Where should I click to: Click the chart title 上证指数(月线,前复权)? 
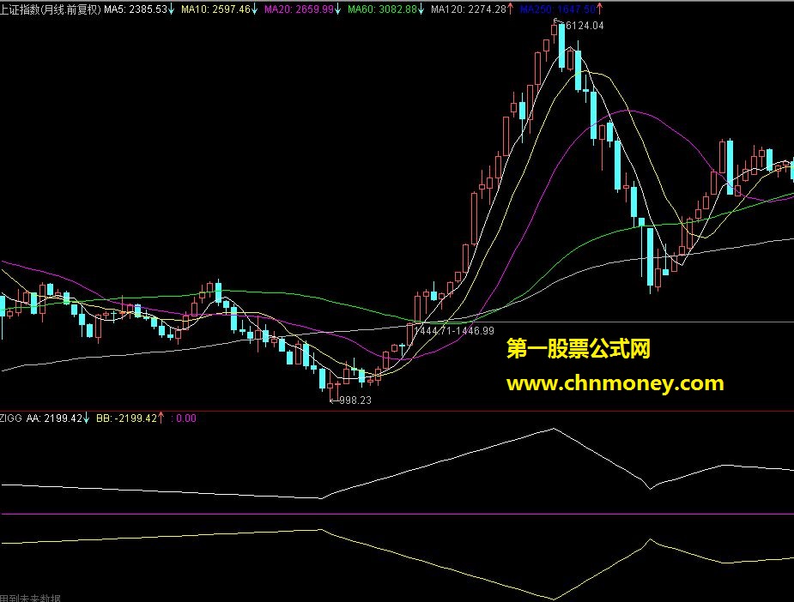click(x=51, y=9)
